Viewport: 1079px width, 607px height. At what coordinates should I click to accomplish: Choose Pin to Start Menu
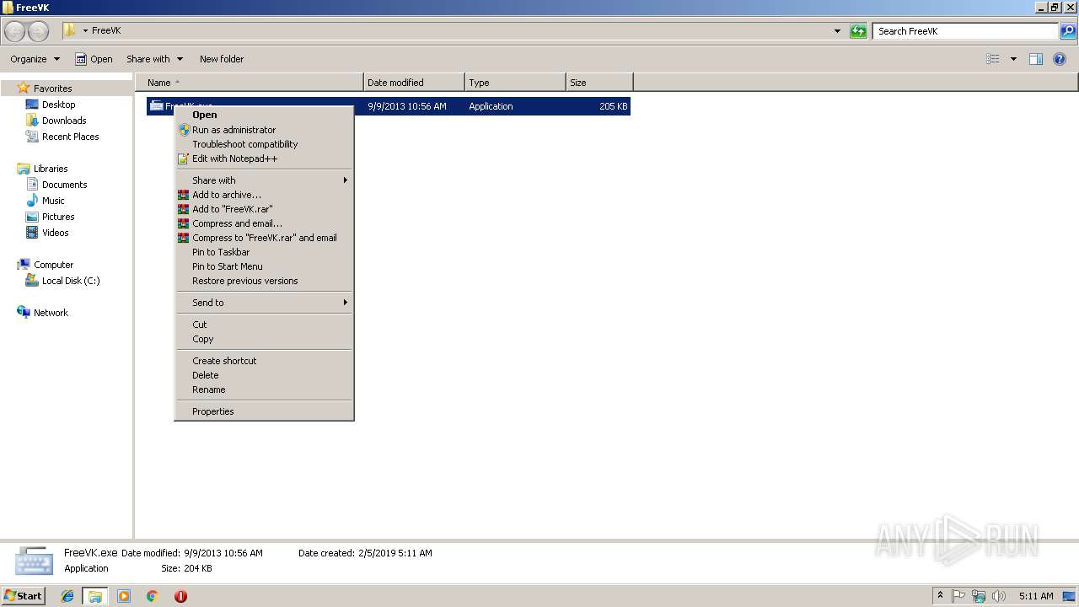click(264, 266)
